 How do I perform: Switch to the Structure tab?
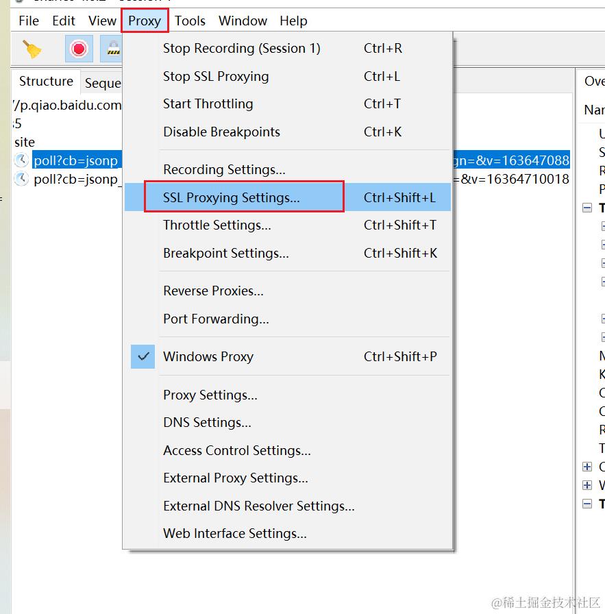click(46, 82)
